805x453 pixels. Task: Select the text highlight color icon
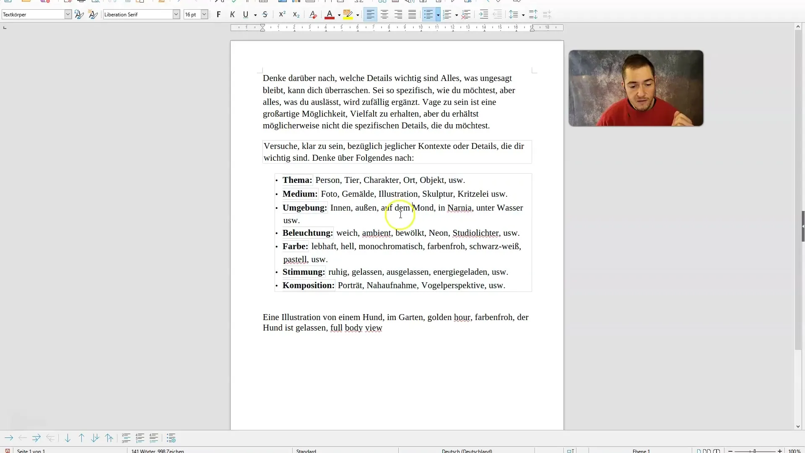pos(348,14)
